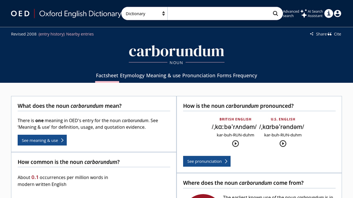Open the AI Search Assistant link

point(315,14)
